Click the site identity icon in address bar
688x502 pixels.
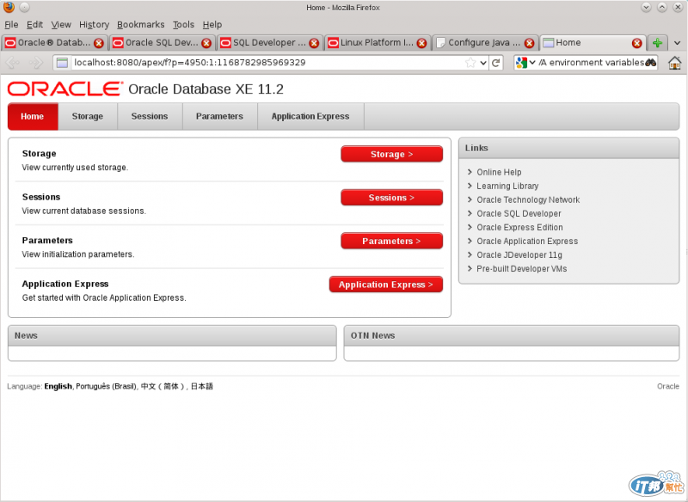(62, 63)
